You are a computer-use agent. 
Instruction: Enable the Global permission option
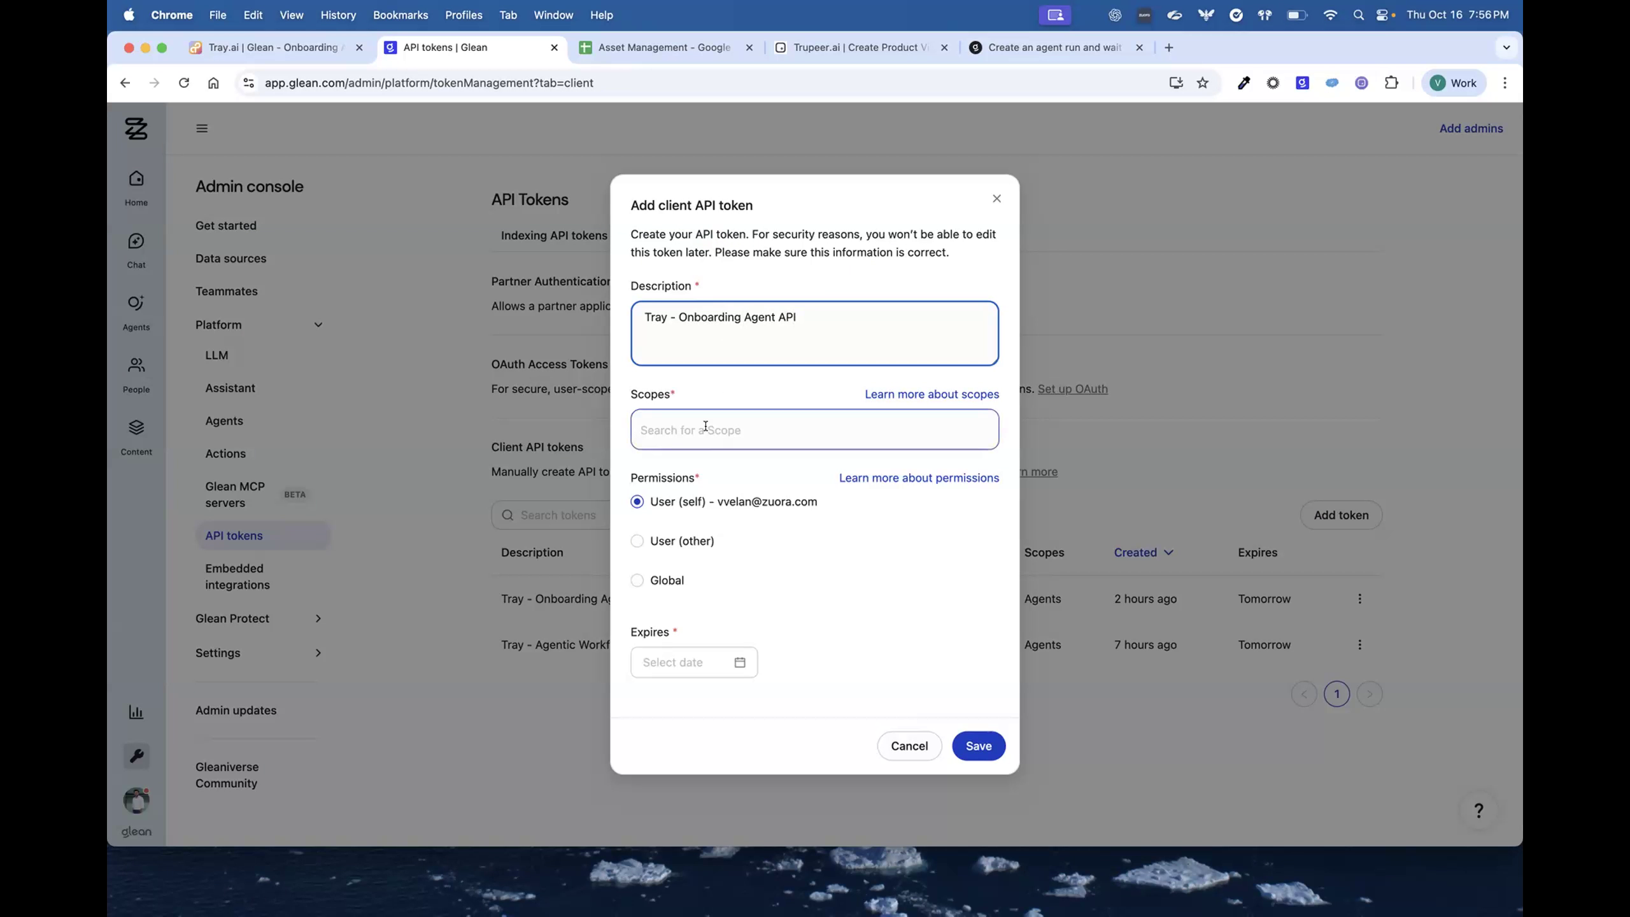pos(637,580)
